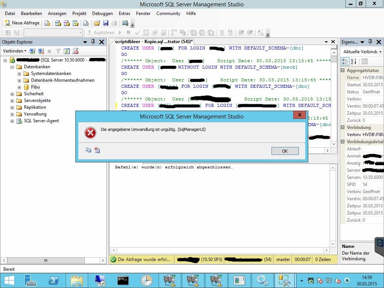The image size is (384, 288).
Task: Expand the SQL Server-Agent node
Action: coord(12,121)
